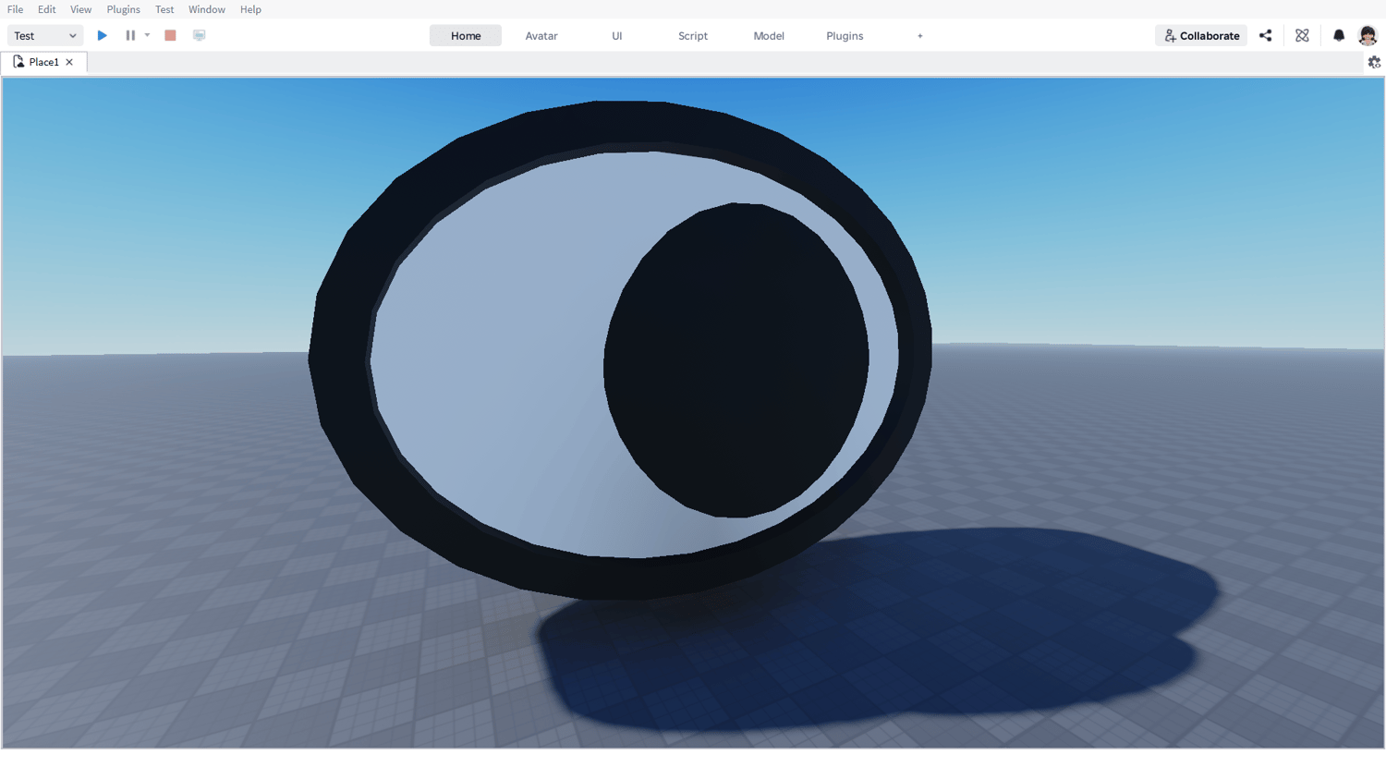The height and width of the screenshot is (779, 1386).
Task: Click the Collaborate button
Action: (1201, 35)
